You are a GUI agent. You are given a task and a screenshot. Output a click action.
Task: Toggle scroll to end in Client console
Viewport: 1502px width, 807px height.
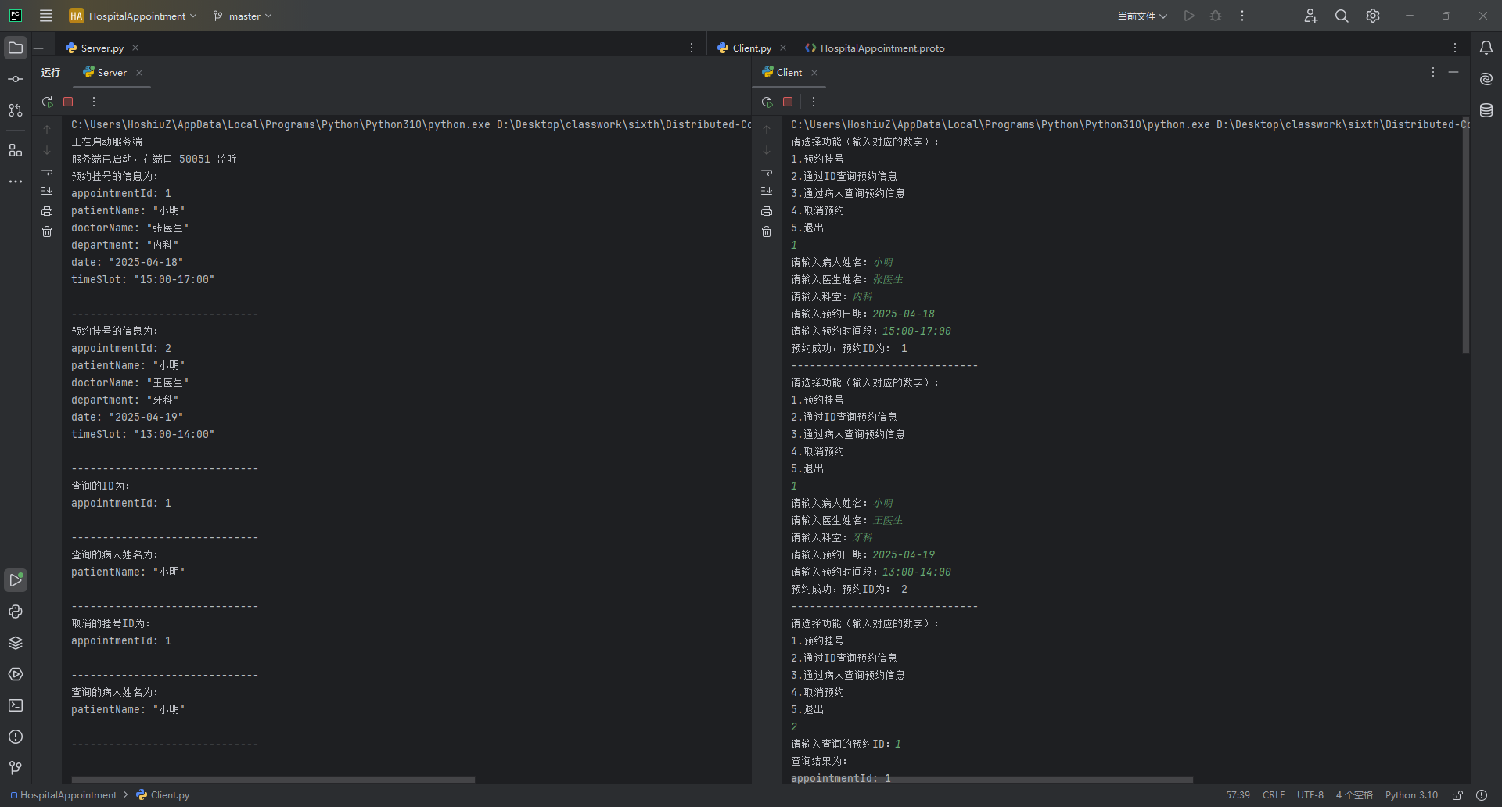[x=767, y=191]
